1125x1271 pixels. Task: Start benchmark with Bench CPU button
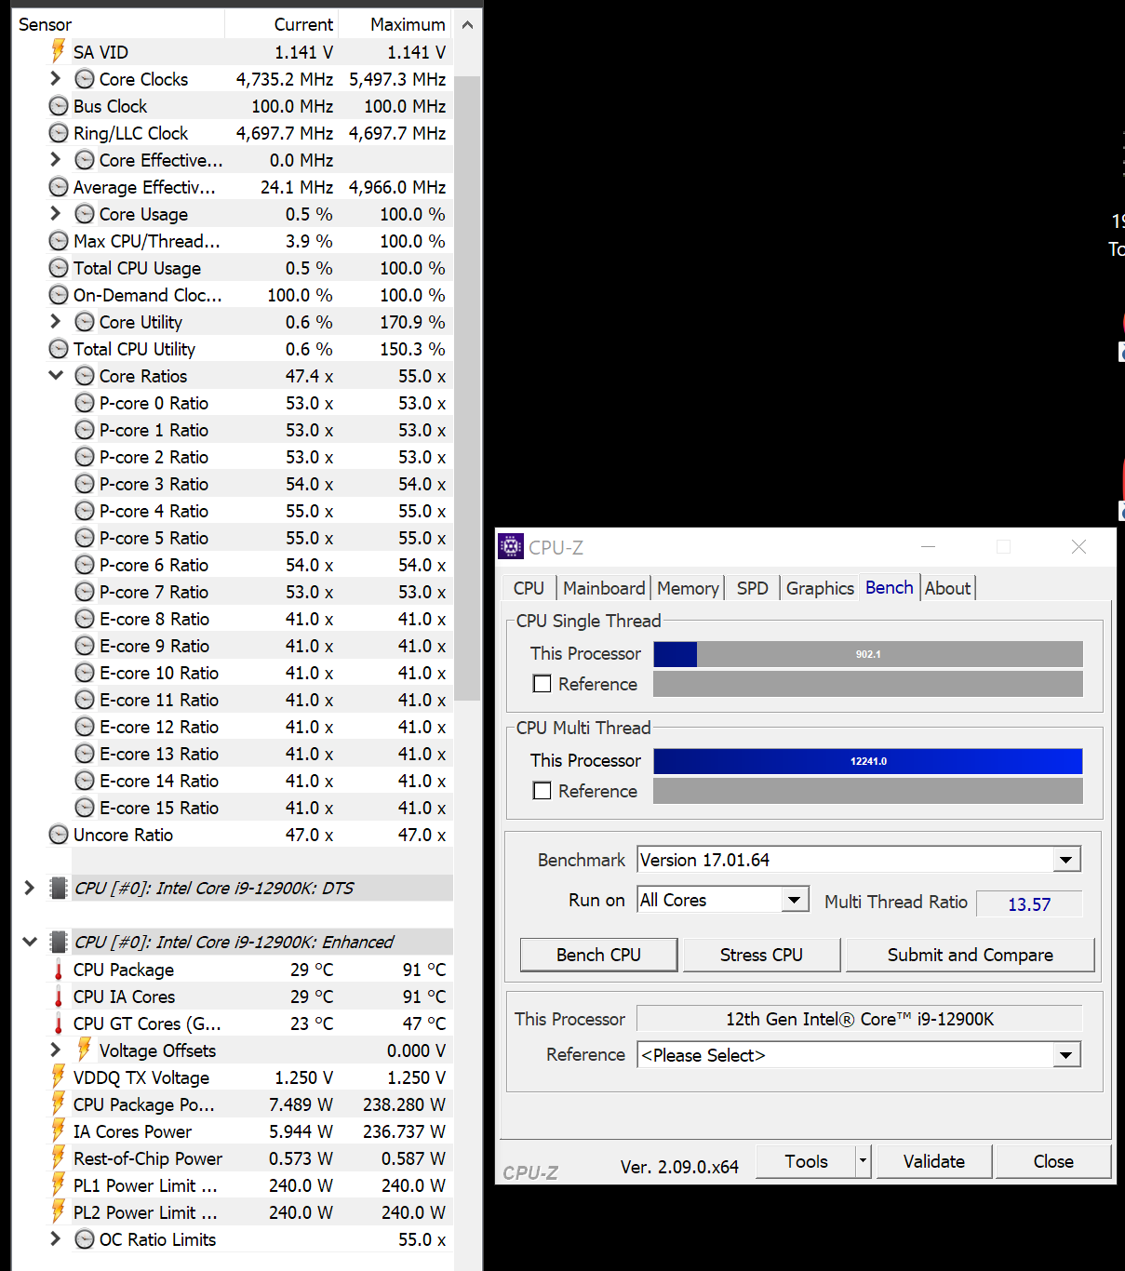598,955
